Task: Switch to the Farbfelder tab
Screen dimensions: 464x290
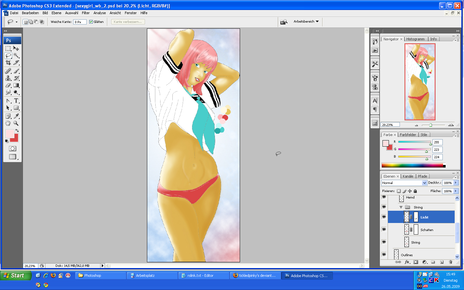Action: (x=408, y=135)
